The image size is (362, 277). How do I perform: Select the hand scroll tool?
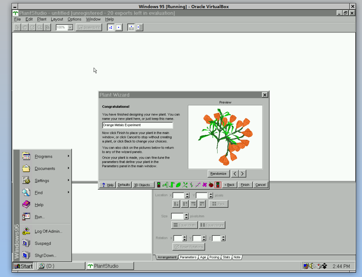(x=25, y=27)
